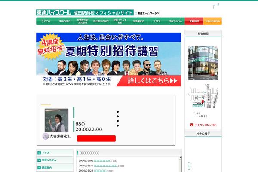Screen dimensions: 258x172
Task: Click the red 資料請求 button
Action: coord(194,21)
